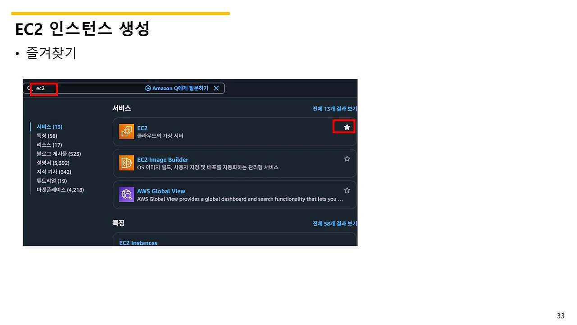The width and height of the screenshot is (577, 325).
Task: Click the search field containing ec2
Action: click(43, 88)
